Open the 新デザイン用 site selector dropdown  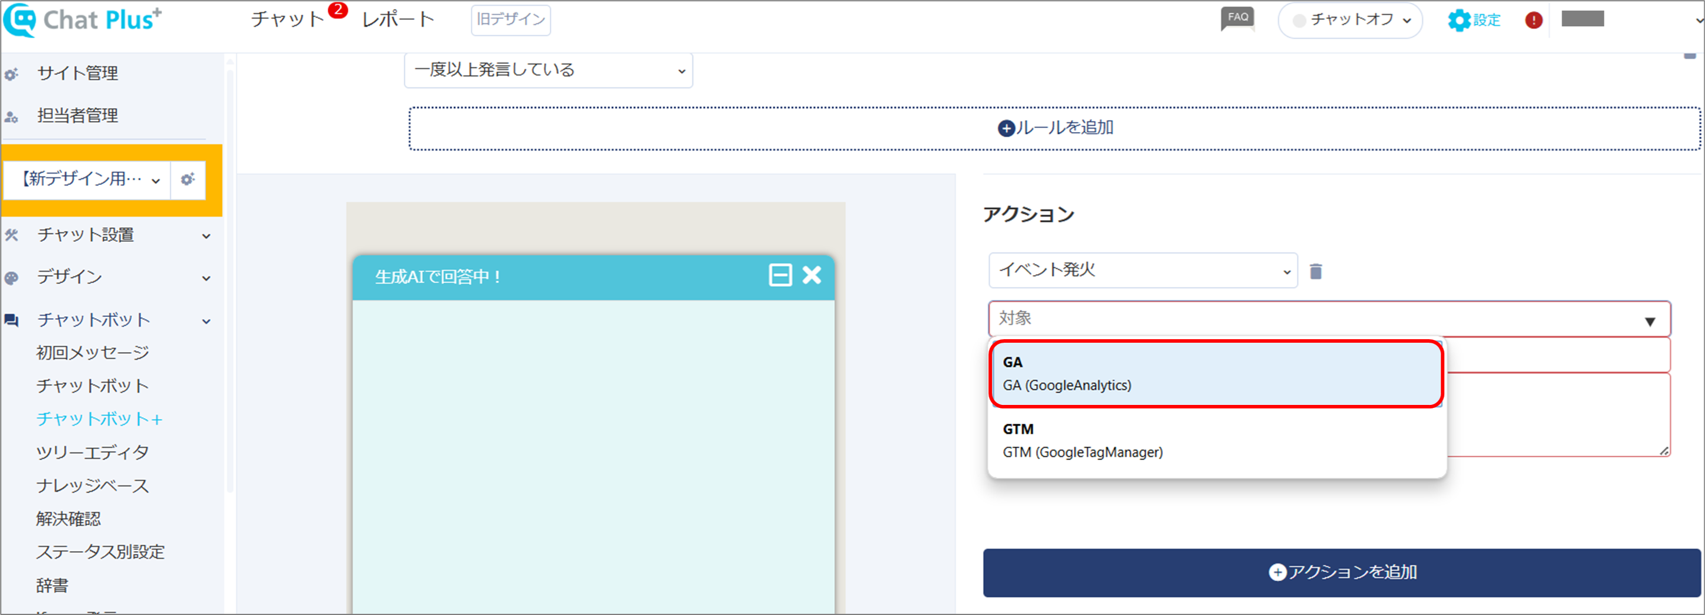[x=88, y=179]
